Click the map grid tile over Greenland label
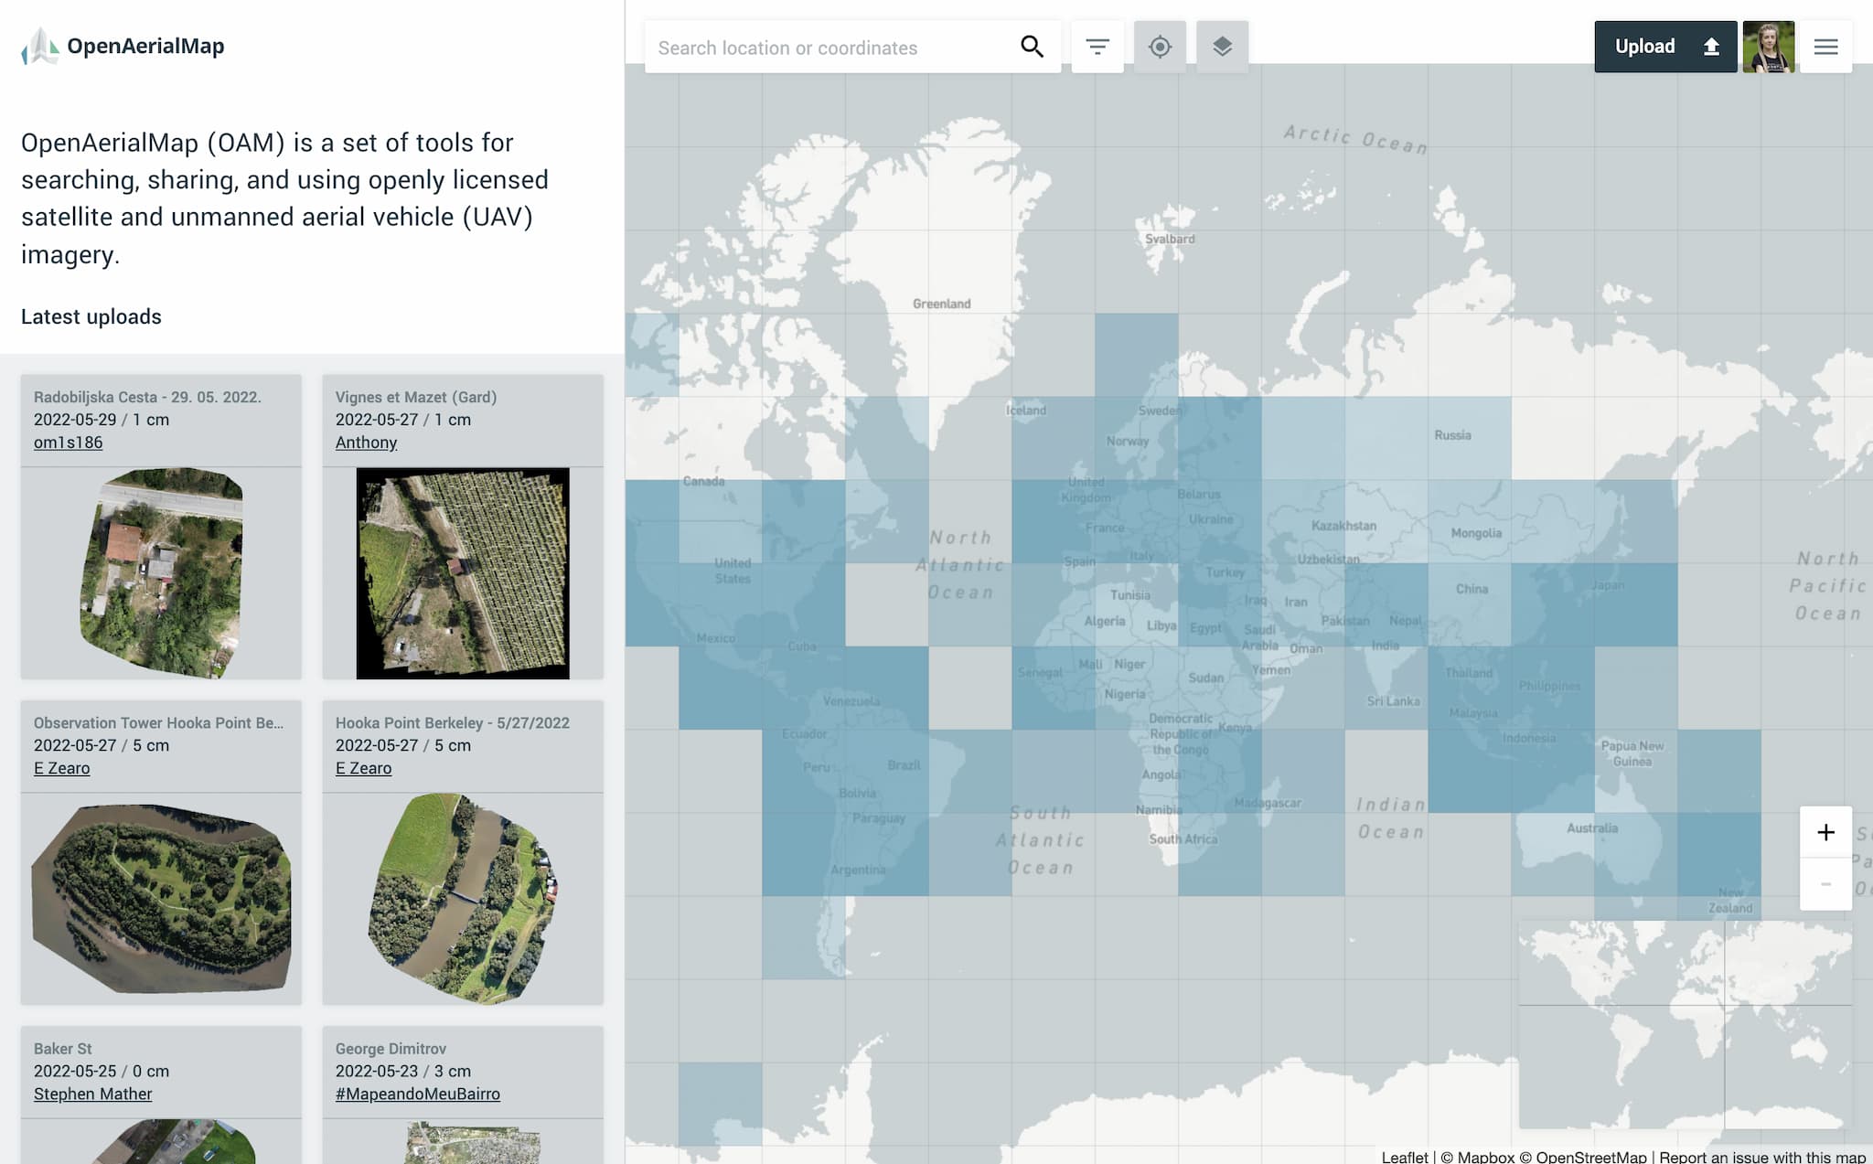Screen dimensions: 1873x1164 click(969, 272)
